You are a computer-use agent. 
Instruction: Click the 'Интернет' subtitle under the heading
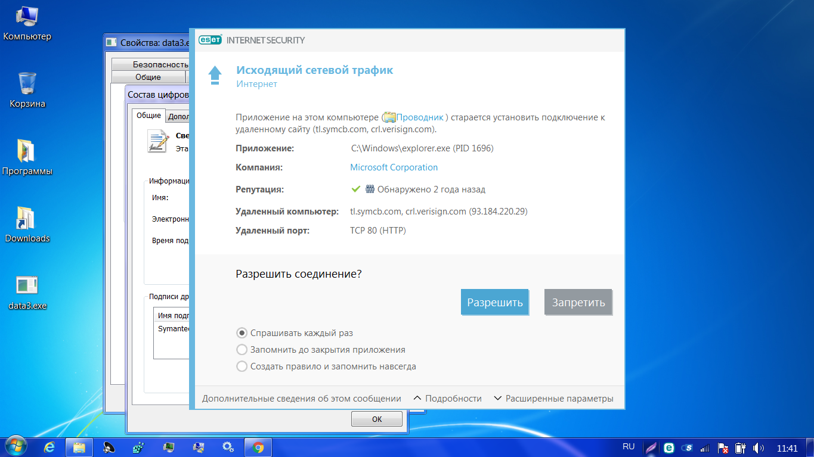pyautogui.click(x=256, y=84)
